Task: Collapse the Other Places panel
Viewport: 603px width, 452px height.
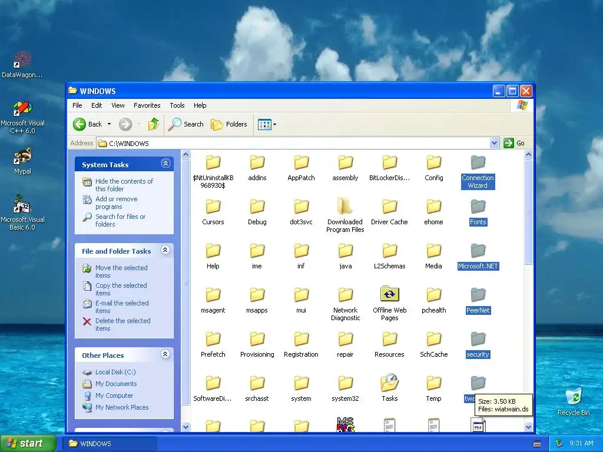Action: pyautogui.click(x=165, y=354)
